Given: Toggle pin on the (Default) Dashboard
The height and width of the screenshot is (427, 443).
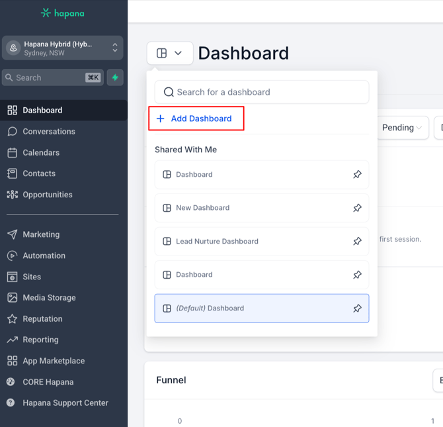Looking at the screenshot, I should click(x=357, y=308).
